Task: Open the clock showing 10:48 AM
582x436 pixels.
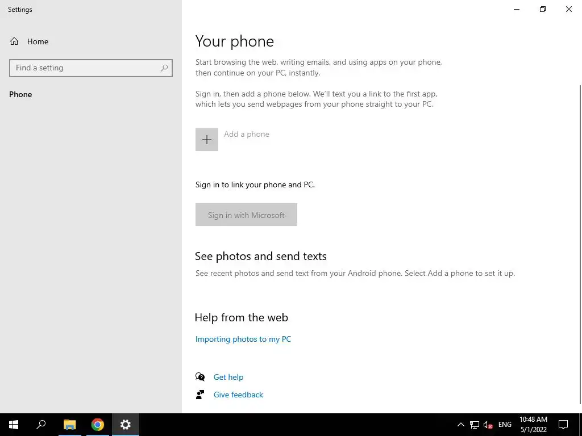Action: coord(533,425)
